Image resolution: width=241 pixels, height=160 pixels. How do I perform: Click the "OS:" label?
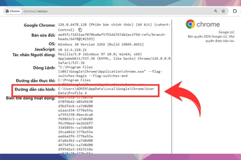click(52, 44)
